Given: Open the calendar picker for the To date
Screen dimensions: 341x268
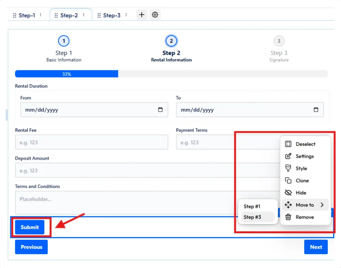Looking at the screenshot, I should (316, 110).
